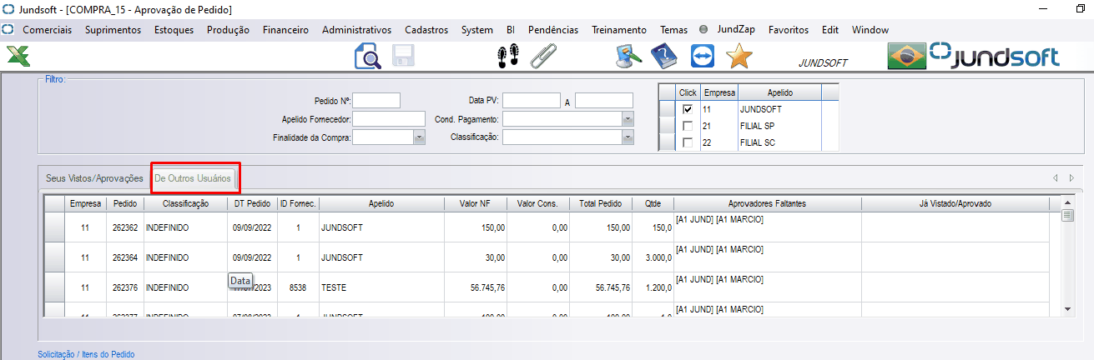Launch the TeamViewer remote support icon

pyautogui.click(x=703, y=57)
